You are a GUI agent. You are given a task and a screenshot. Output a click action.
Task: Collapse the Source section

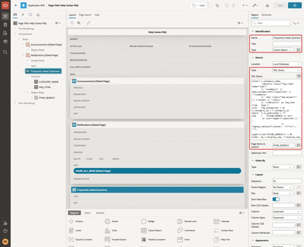[x=253, y=58]
